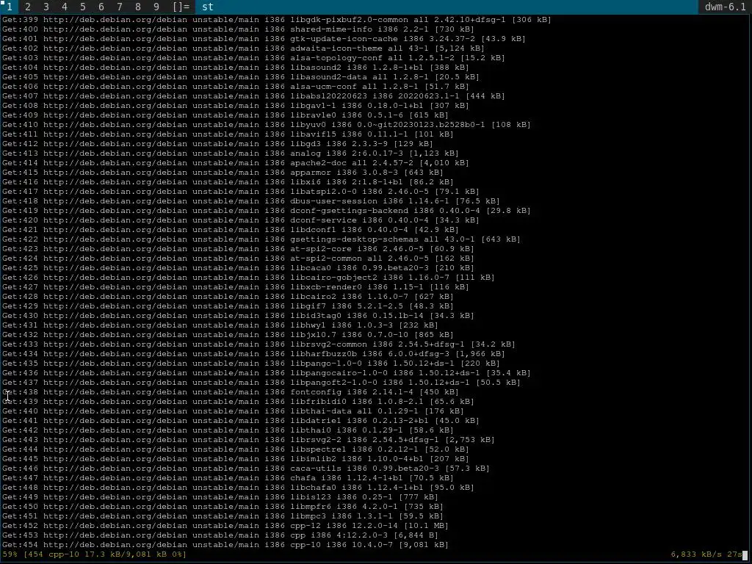This screenshot has height=564, width=752.
Task: Click the libxcb-render0 package line
Action: [236, 287]
